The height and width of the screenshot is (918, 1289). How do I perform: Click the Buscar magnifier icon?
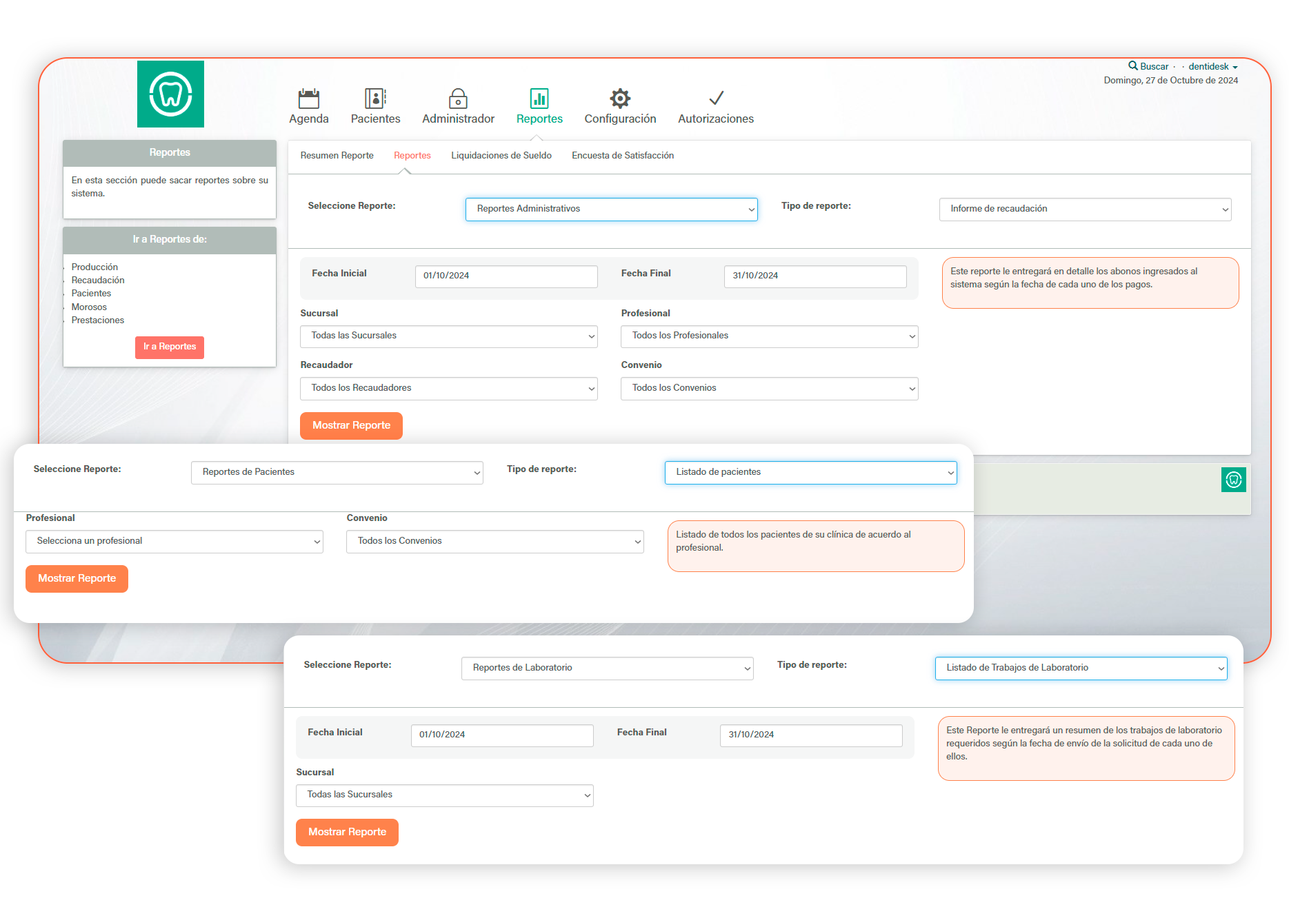coord(1132,66)
